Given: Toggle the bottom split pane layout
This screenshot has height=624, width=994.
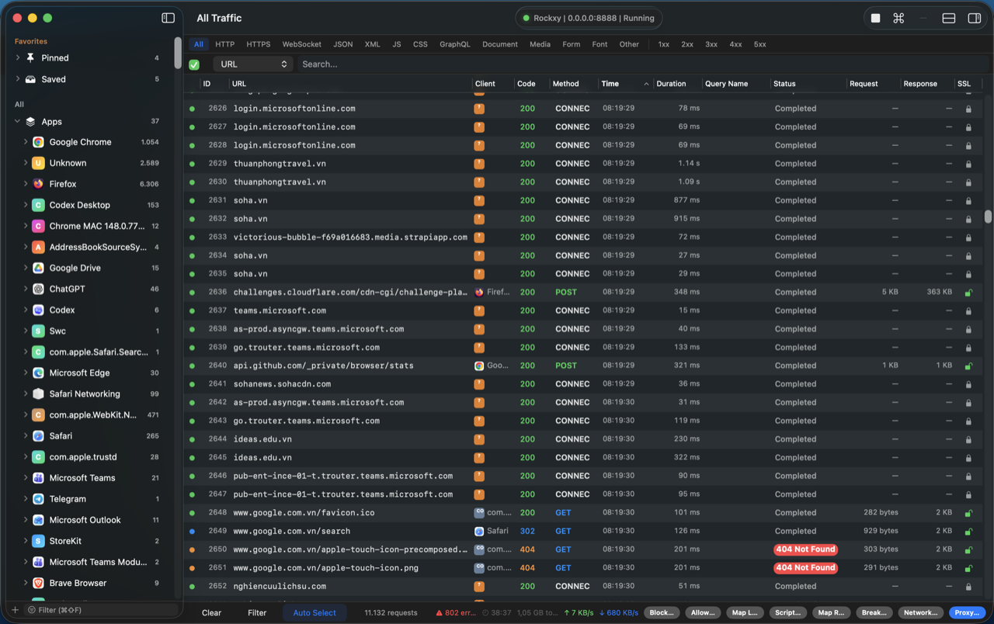Looking at the screenshot, I should [x=948, y=18].
